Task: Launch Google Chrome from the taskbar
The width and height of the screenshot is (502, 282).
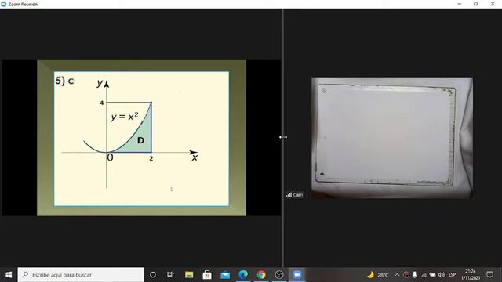Action: point(261,275)
